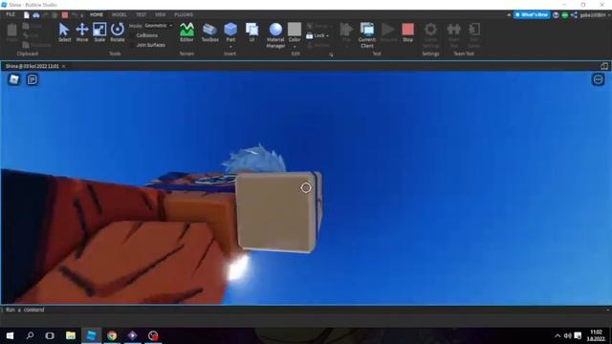Open the command bar history dropdown
Viewport: 612px width, 344px height.
coord(608,310)
